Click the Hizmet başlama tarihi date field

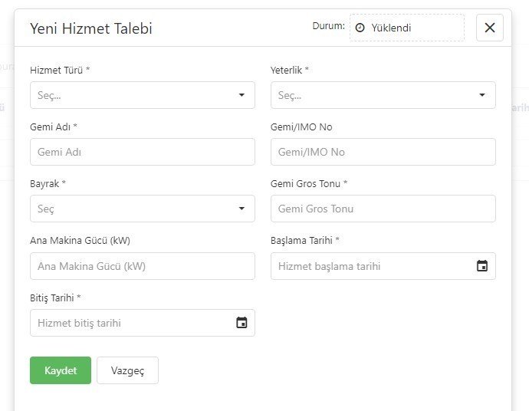tap(368, 266)
